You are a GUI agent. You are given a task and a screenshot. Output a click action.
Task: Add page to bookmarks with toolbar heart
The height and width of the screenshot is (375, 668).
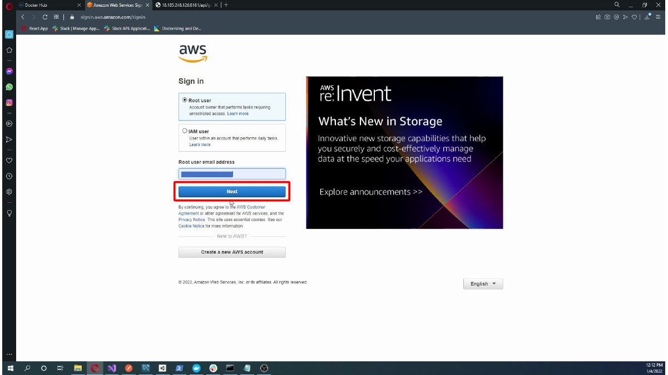pos(635,17)
